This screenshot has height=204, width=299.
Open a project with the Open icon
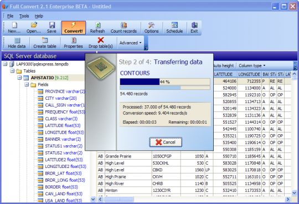click(x=34, y=28)
